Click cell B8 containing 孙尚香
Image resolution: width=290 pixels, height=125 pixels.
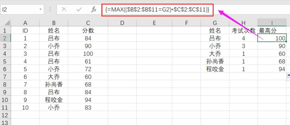[x=54, y=84]
